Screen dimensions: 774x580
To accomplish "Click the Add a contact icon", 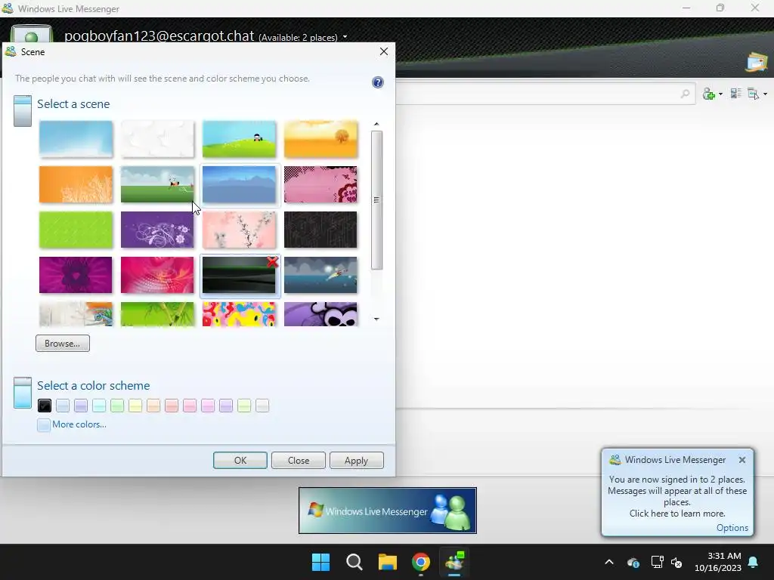I will [x=709, y=94].
